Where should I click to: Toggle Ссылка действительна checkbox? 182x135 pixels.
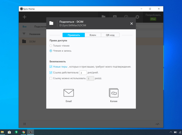(51, 72)
